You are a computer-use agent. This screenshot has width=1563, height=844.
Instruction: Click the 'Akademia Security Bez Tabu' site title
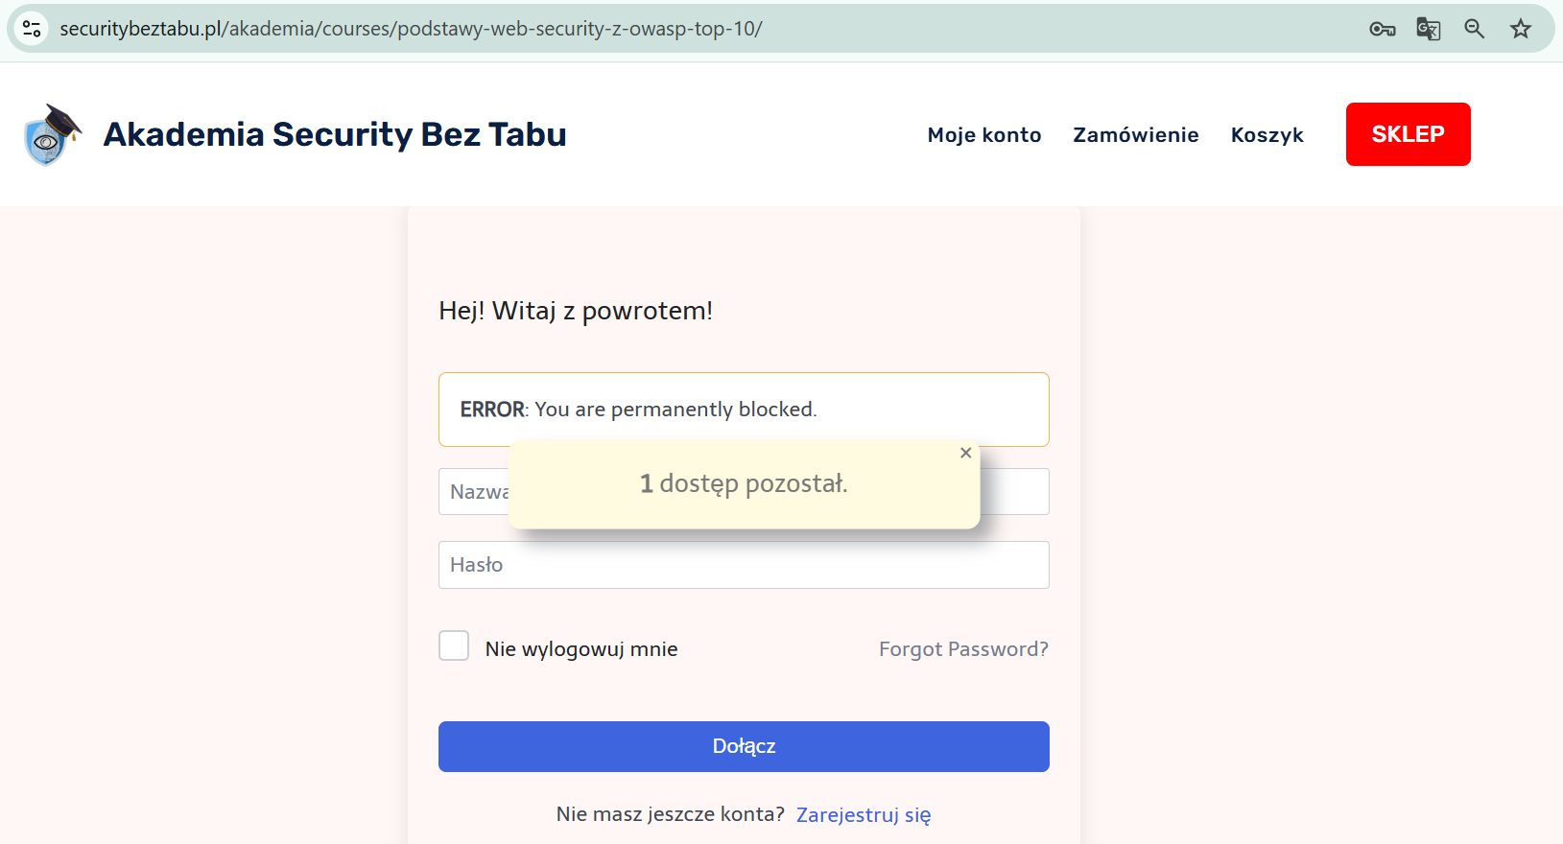(335, 134)
